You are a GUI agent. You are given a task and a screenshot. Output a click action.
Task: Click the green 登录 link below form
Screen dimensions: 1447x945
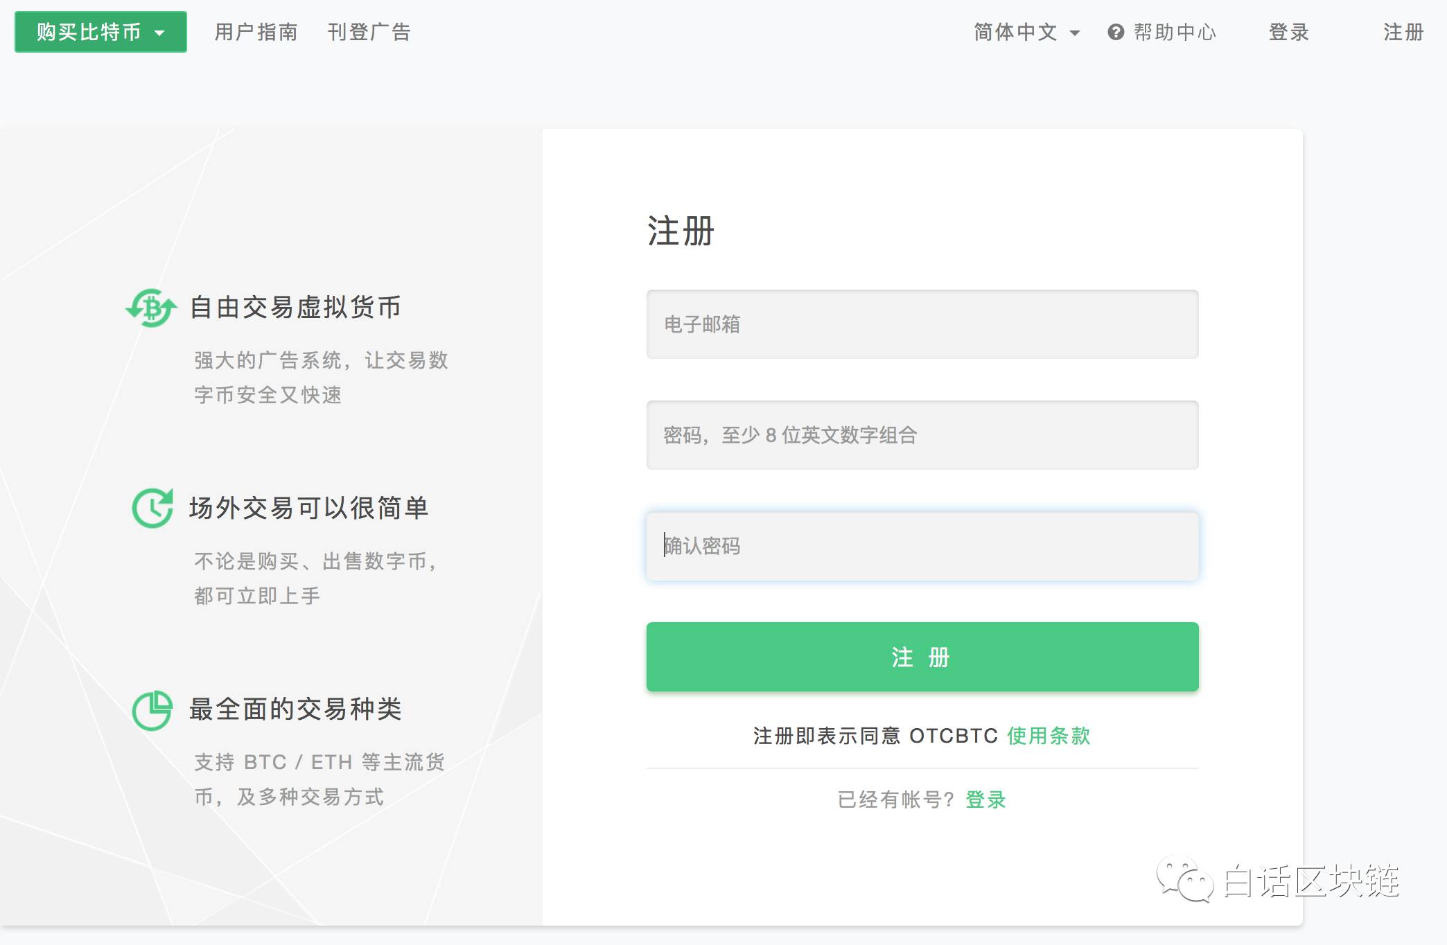(x=985, y=800)
